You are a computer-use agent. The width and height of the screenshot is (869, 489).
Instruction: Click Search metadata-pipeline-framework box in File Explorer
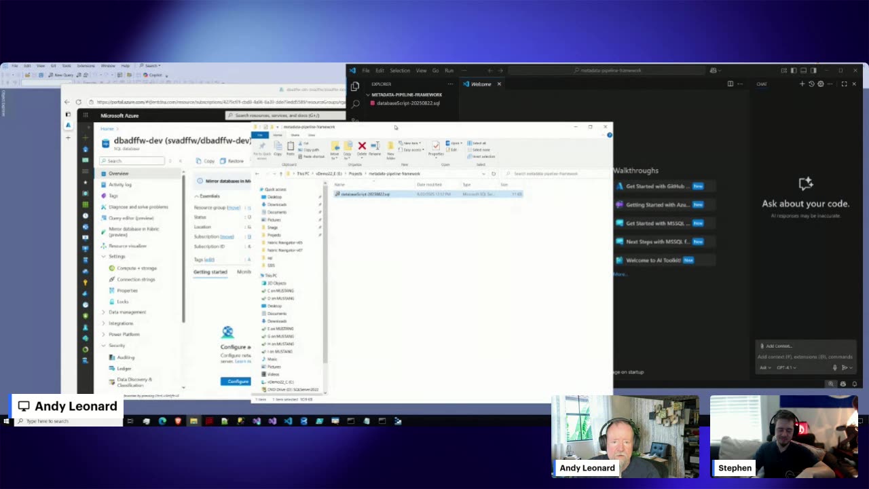(x=557, y=174)
